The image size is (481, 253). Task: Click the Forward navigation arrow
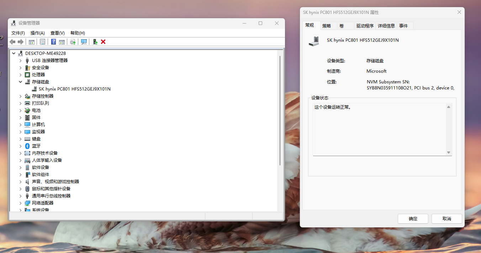[20, 42]
